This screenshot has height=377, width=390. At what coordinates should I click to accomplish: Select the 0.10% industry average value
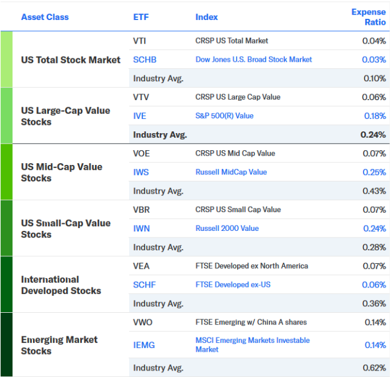pyautogui.click(x=375, y=78)
